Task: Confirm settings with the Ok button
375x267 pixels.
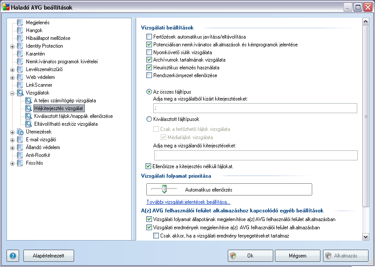Action: tap(250, 256)
